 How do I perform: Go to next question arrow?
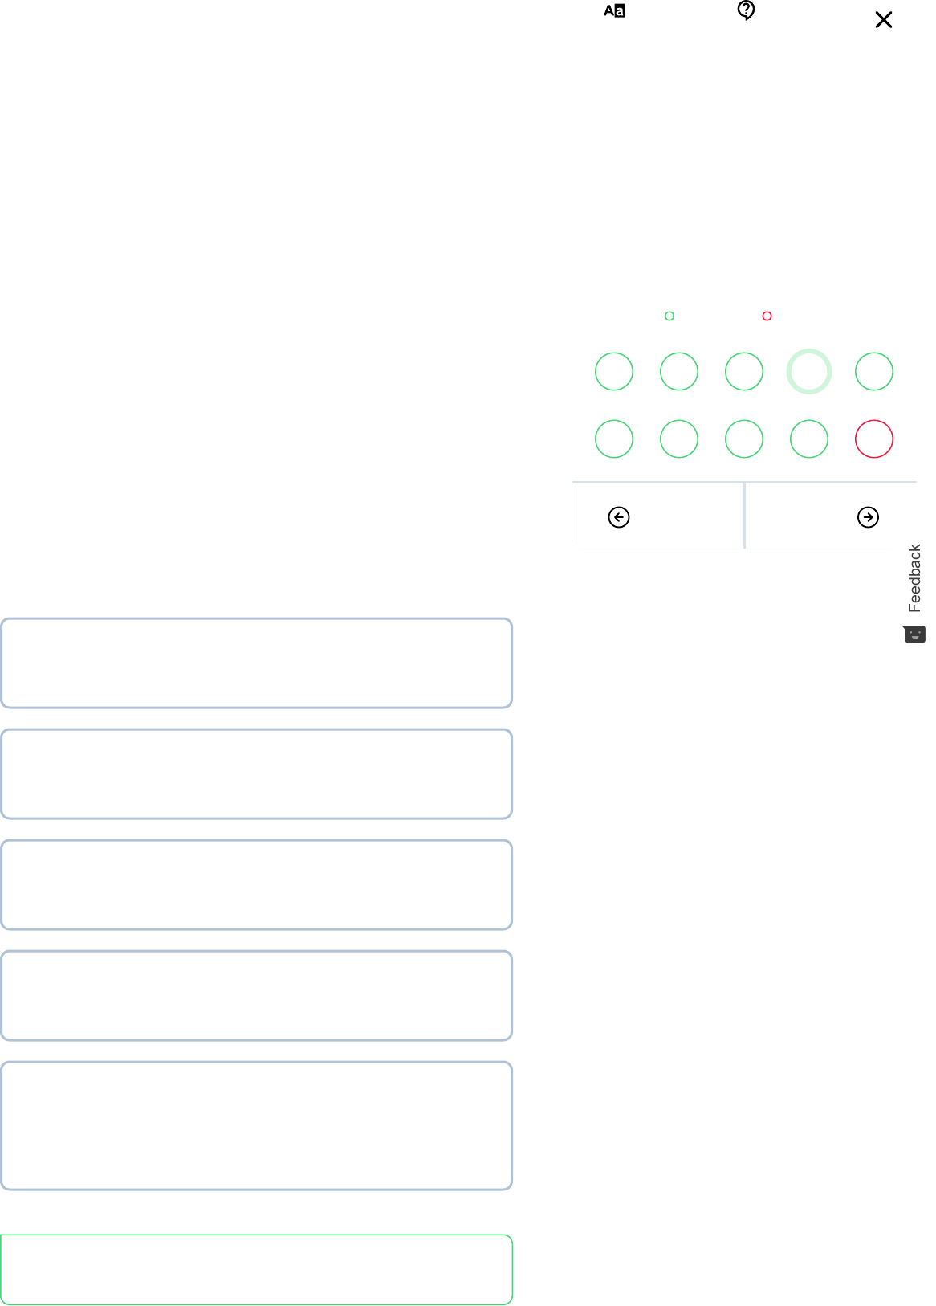868,517
